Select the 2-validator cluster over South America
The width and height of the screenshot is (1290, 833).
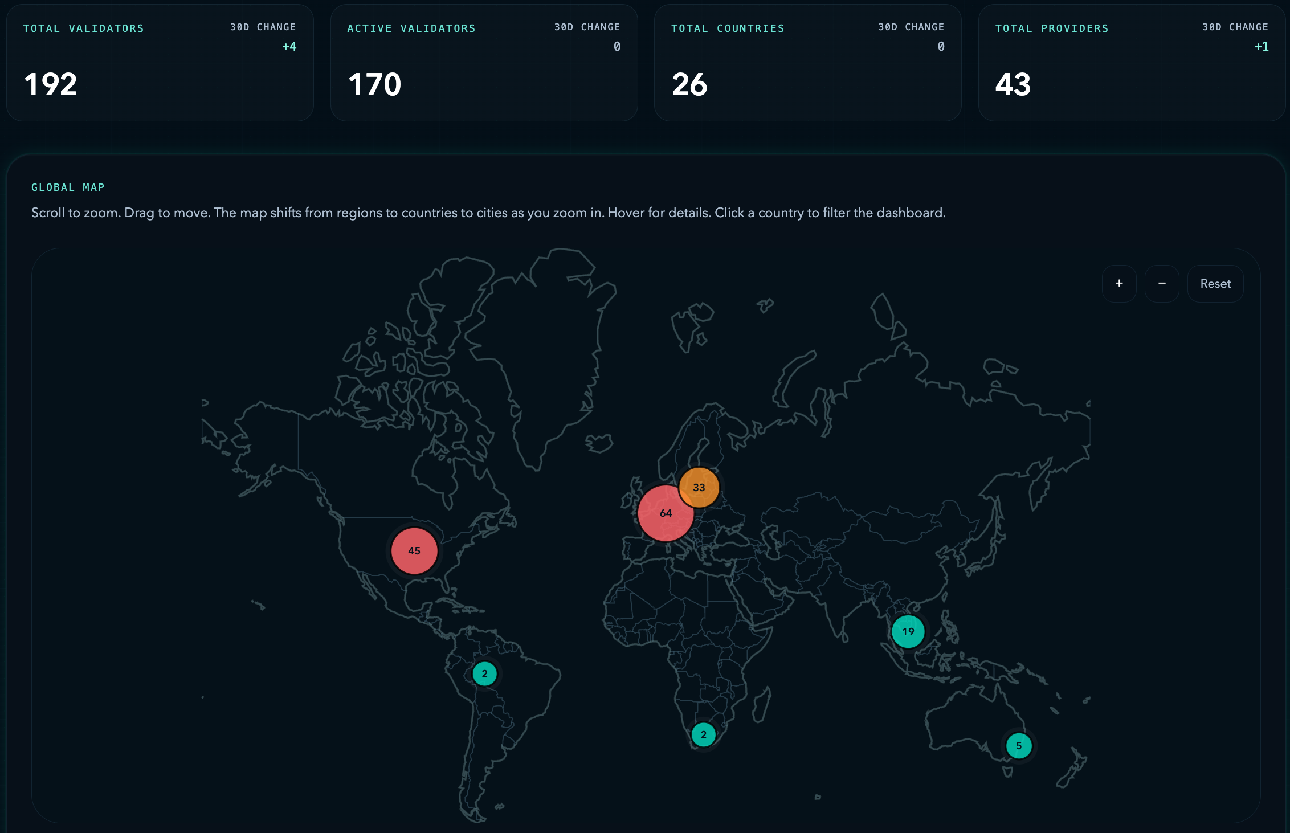point(484,673)
